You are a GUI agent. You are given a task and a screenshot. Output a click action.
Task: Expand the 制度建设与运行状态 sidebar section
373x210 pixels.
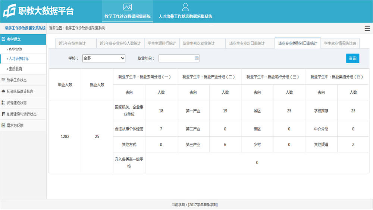[x=23, y=114]
